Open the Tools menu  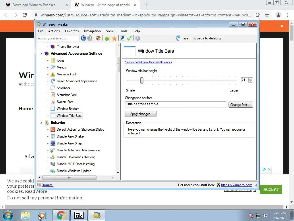(123, 31)
